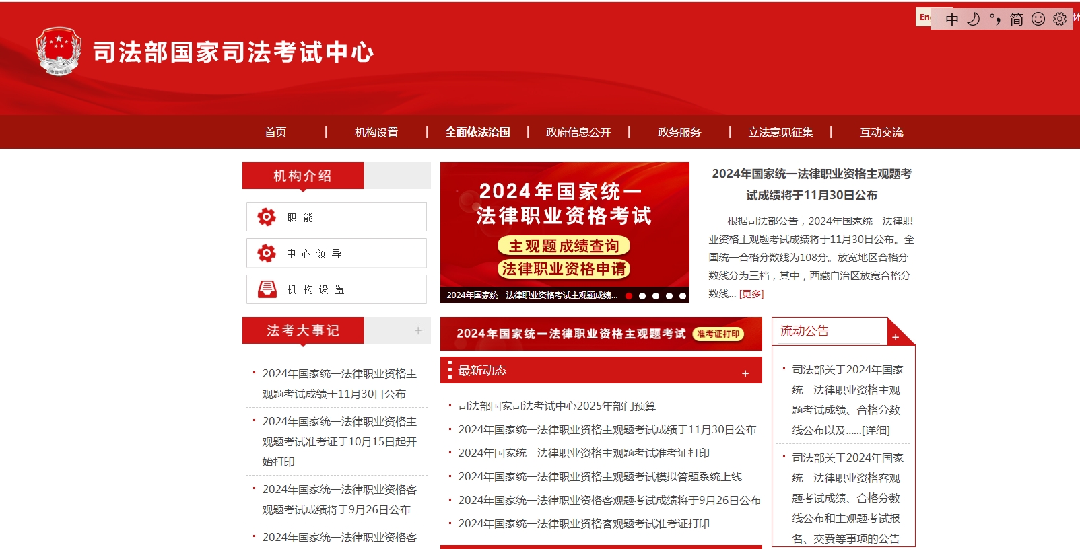
Task: Select fifth carousel dot
Action: [683, 295]
